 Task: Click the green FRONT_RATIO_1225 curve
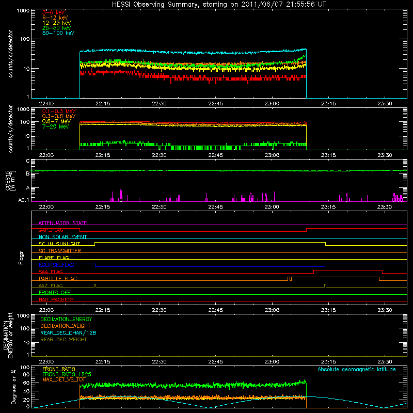(193, 385)
